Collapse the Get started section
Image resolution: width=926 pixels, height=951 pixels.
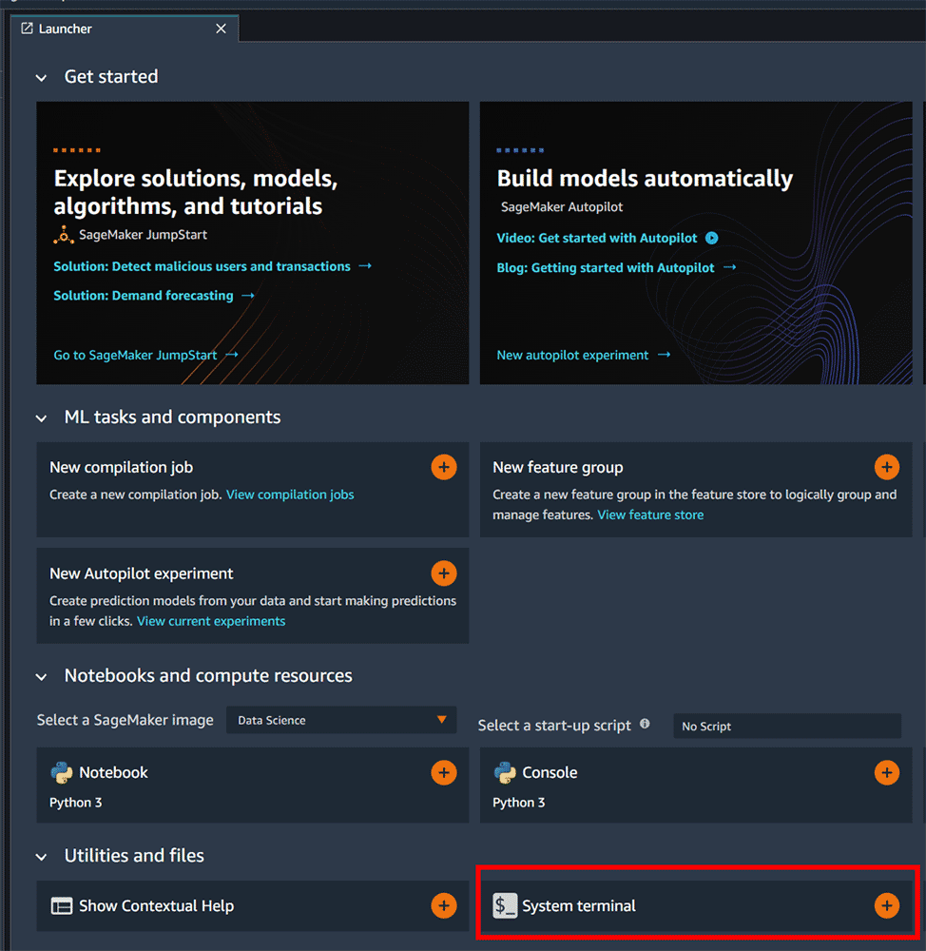click(x=41, y=78)
